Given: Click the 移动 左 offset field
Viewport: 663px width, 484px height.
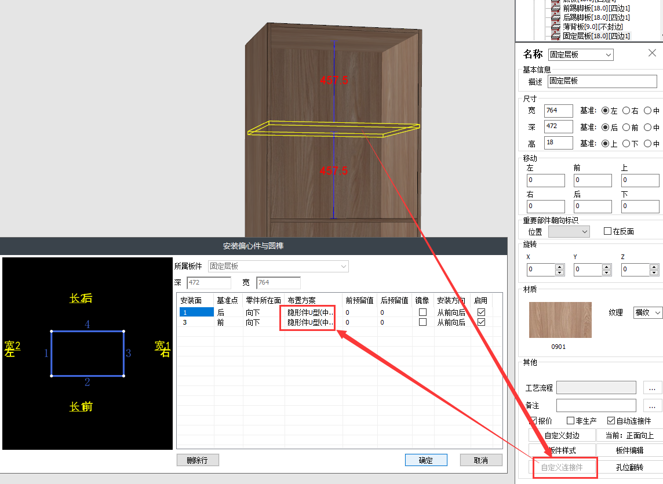Looking at the screenshot, I should tap(545, 180).
